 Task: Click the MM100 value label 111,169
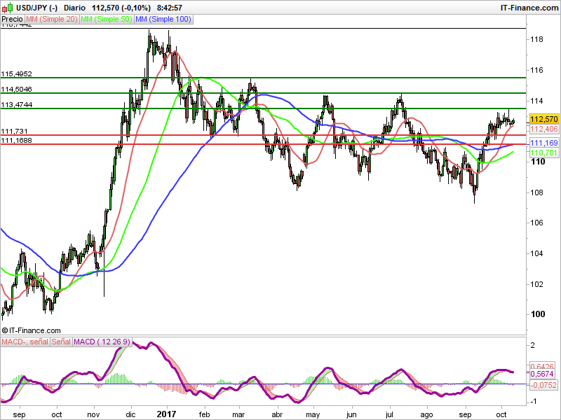click(544, 143)
